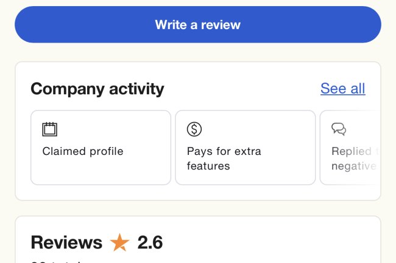Click the 2.6 rating score

150,243
